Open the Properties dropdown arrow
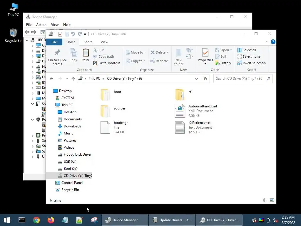 click(x=205, y=64)
